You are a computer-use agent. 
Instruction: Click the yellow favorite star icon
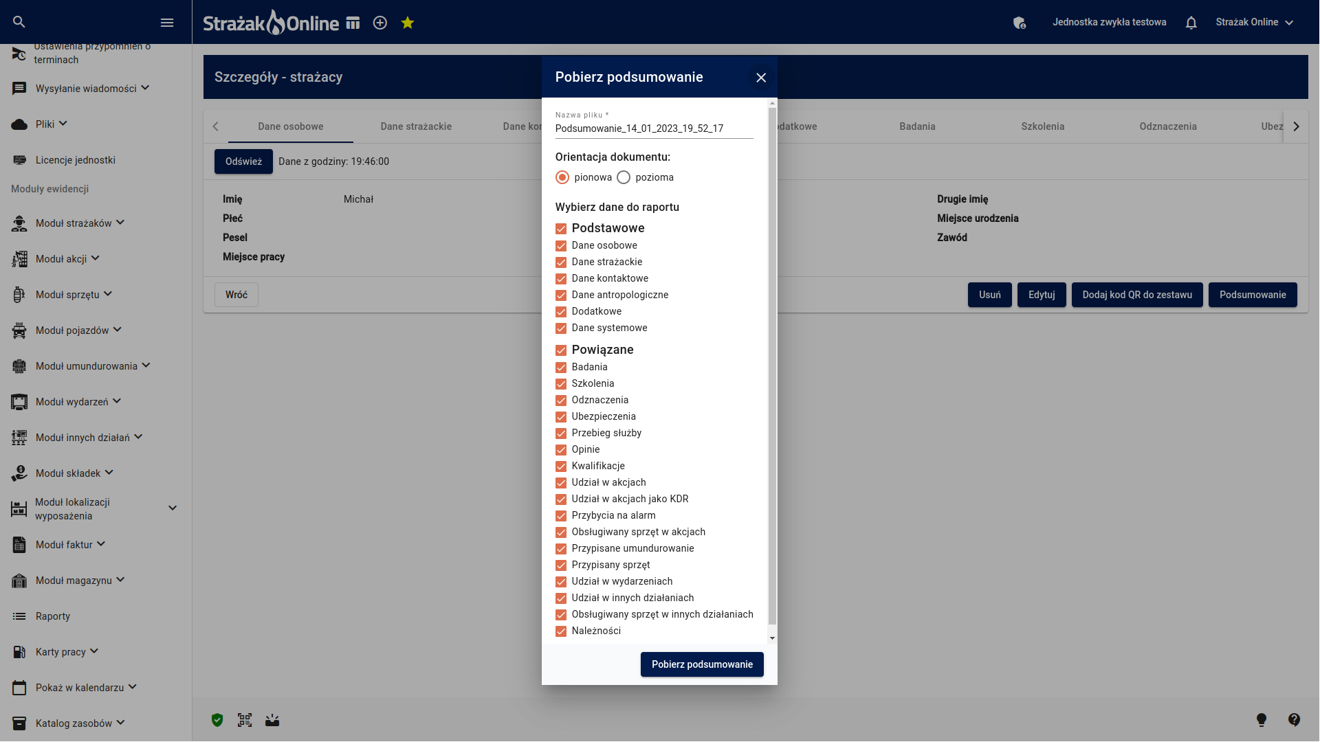(408, 23)
